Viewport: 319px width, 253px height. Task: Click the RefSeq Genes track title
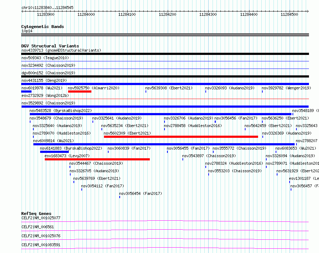[36, 214]
